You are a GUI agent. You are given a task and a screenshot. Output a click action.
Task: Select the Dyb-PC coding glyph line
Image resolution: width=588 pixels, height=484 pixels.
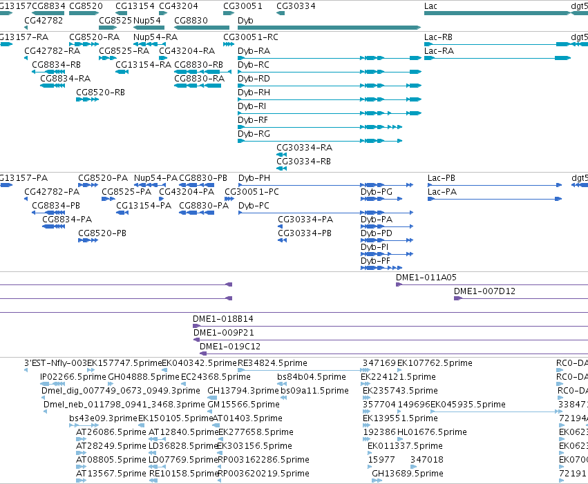tap(326, 213)
